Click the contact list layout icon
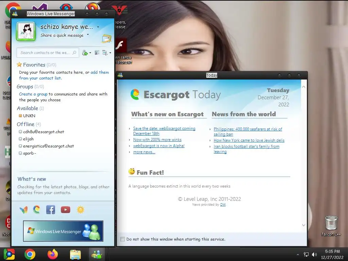348x261 pixels. 97,53
